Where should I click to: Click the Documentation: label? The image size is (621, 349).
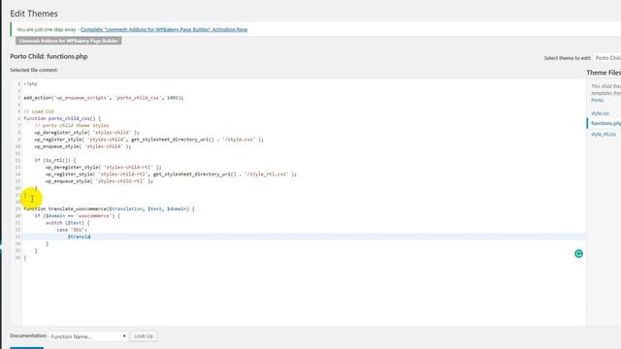(x=28, y=335)
